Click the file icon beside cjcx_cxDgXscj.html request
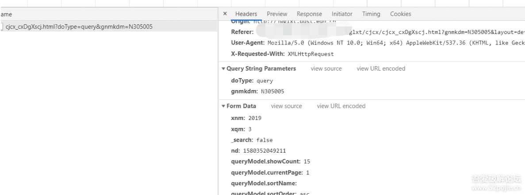The height and width of the screenshot is (195, 525). (x=1, y=26)
